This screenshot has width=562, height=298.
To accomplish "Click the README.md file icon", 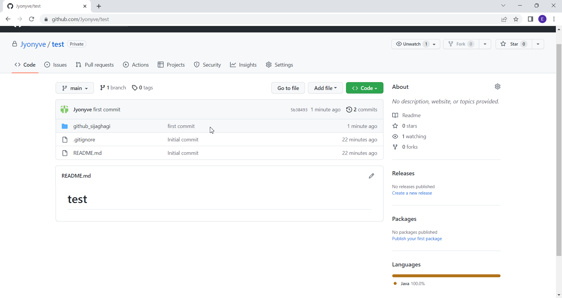I will (65, 153).
